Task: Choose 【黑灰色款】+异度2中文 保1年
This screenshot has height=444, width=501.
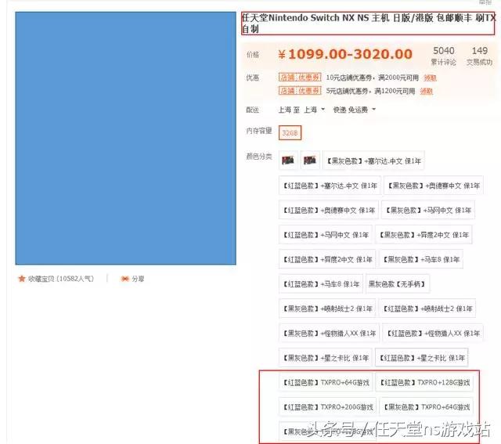Action: point(424,235)
